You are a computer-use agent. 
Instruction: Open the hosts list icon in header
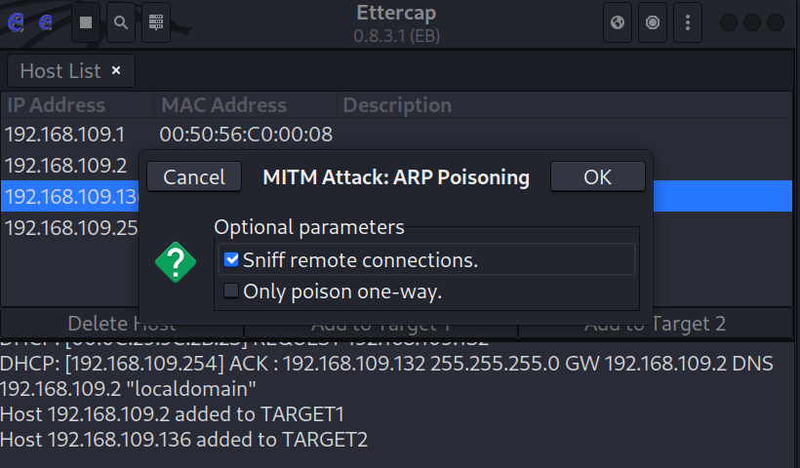(156, 22)
